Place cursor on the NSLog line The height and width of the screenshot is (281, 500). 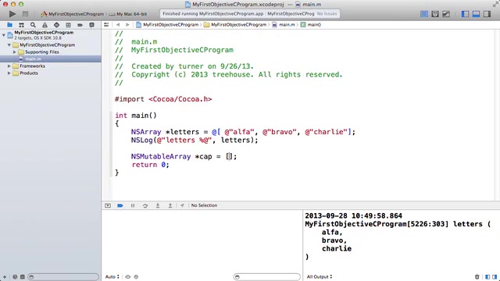pyautogui.click(x=195, y=140)
